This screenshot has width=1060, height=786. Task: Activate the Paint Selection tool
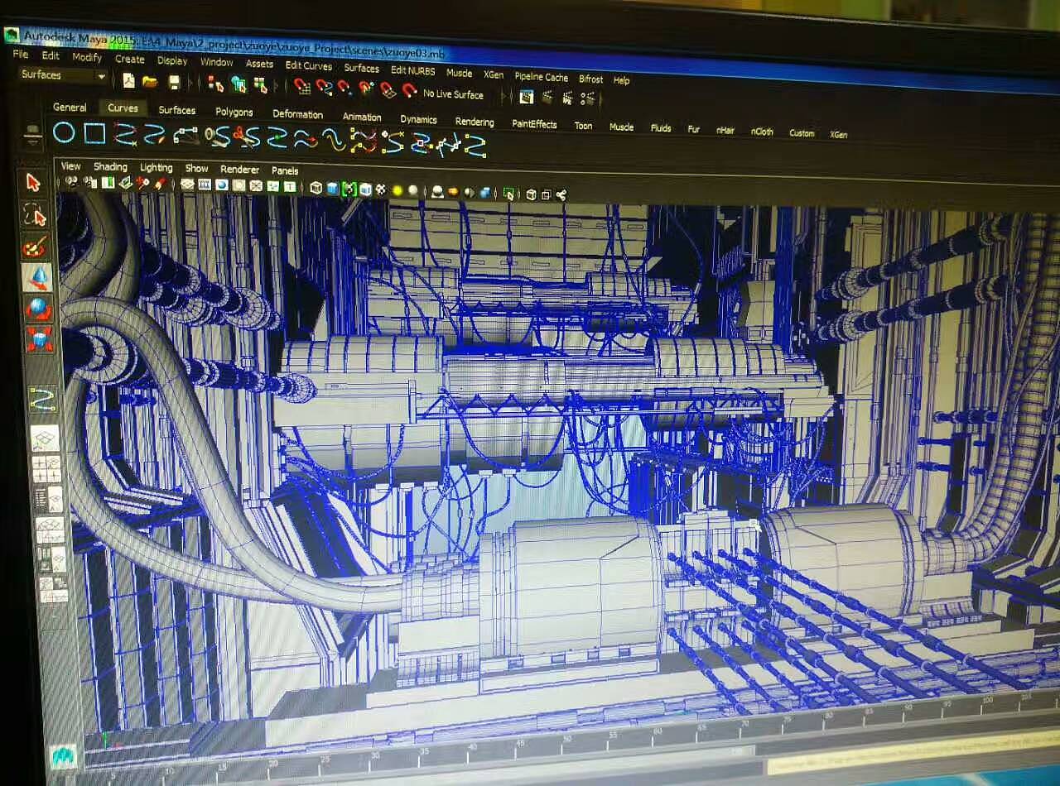pyautogui.click(x=36, y=247)
